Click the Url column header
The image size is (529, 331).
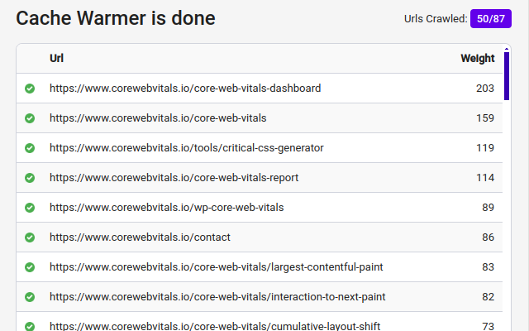[56, 59]
